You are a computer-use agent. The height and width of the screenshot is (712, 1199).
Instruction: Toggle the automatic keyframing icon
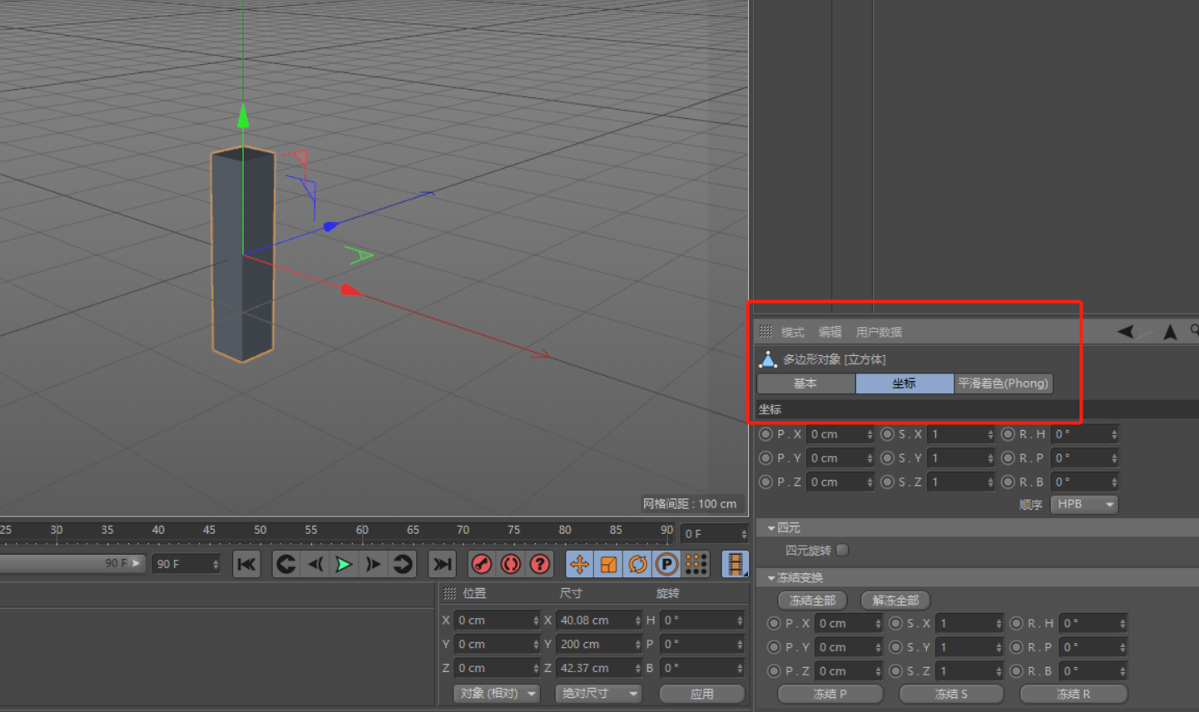pos(511,564)
